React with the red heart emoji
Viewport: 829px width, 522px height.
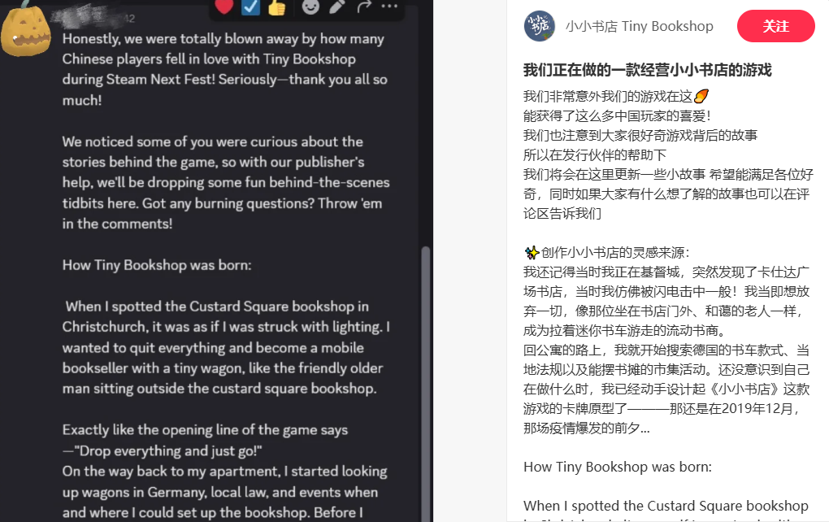224,7
